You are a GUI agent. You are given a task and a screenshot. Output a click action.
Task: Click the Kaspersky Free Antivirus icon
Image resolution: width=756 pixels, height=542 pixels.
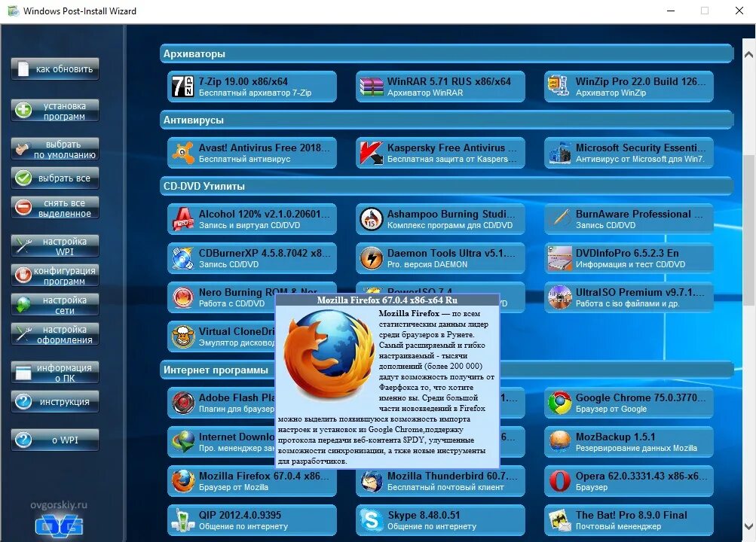tap(372, 153)
